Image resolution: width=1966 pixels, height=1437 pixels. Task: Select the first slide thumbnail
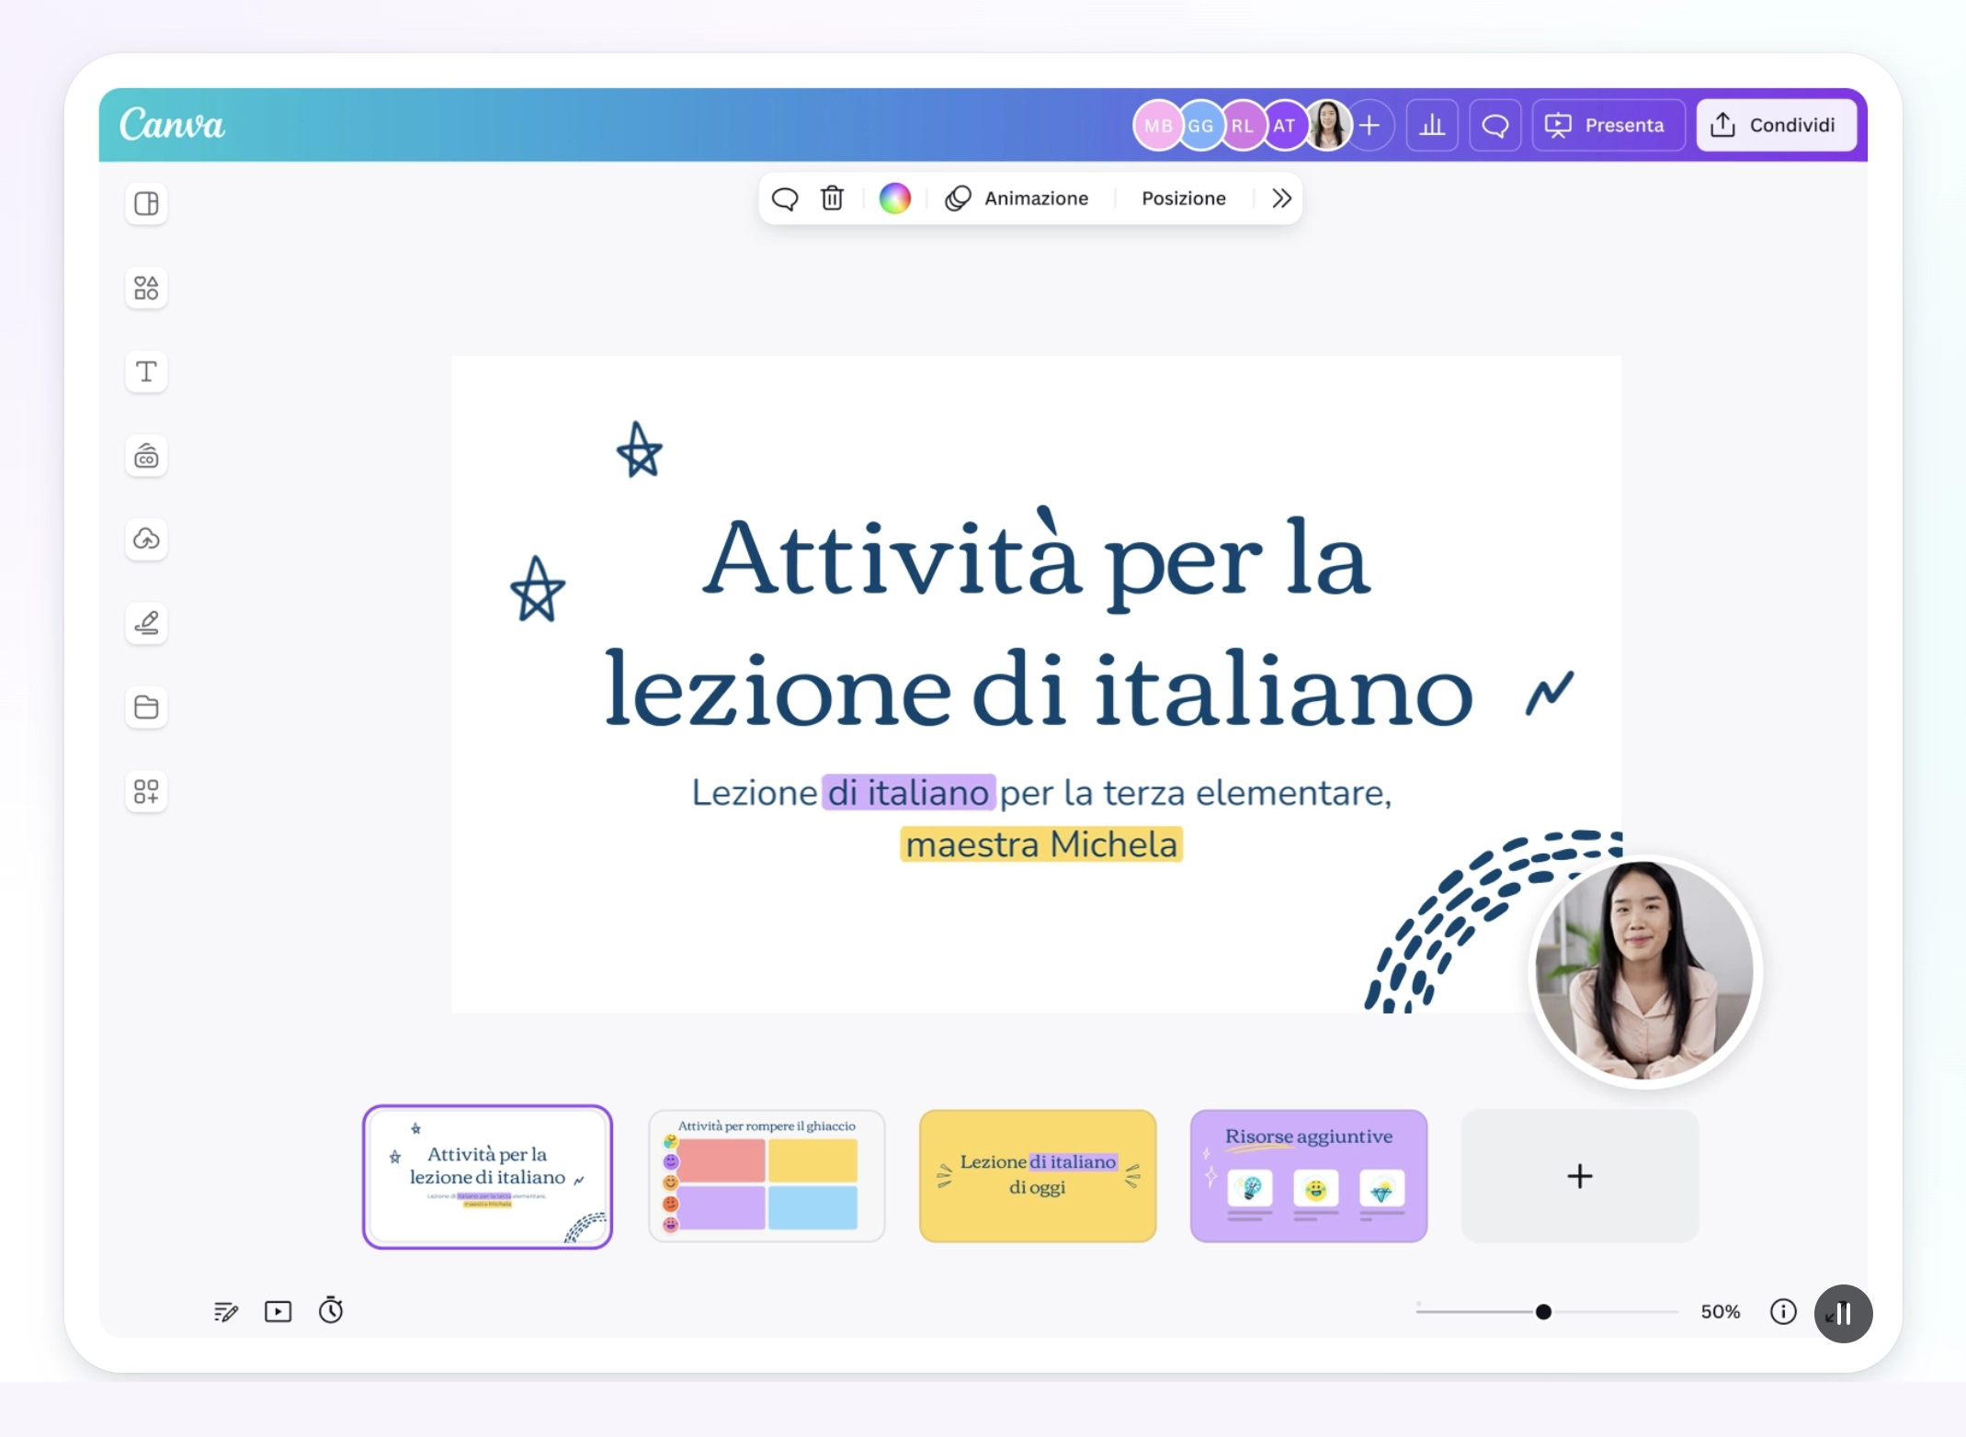(487, 1176)
